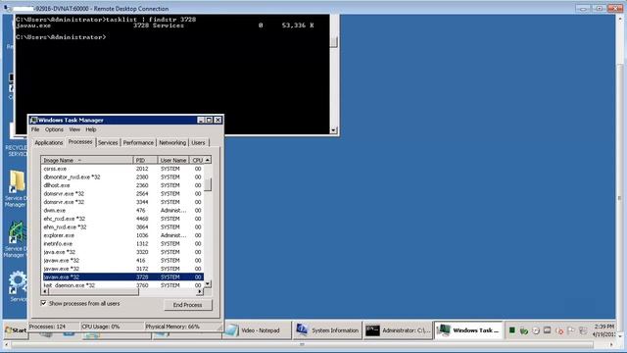Select explorer.exe process row
The width and height of the screenshot is (627, 353).
tap(122, 235)
